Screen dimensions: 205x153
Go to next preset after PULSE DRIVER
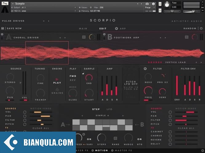click(49, 21)
